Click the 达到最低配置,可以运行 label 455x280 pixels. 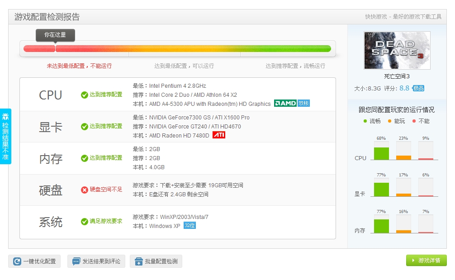(x=184, y=66)
